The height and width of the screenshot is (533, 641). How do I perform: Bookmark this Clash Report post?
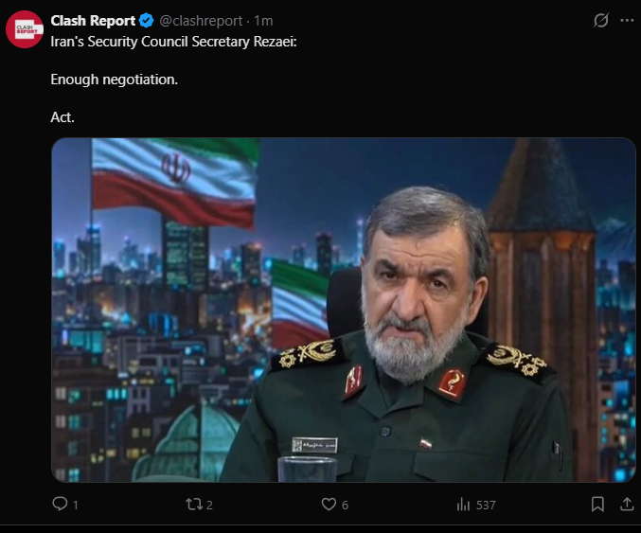click(x=597, y=504)
